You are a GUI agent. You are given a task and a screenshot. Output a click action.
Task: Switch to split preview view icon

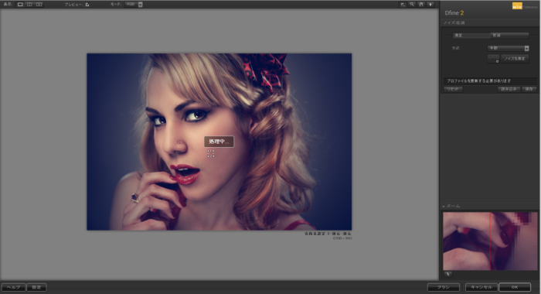point(29,5)
